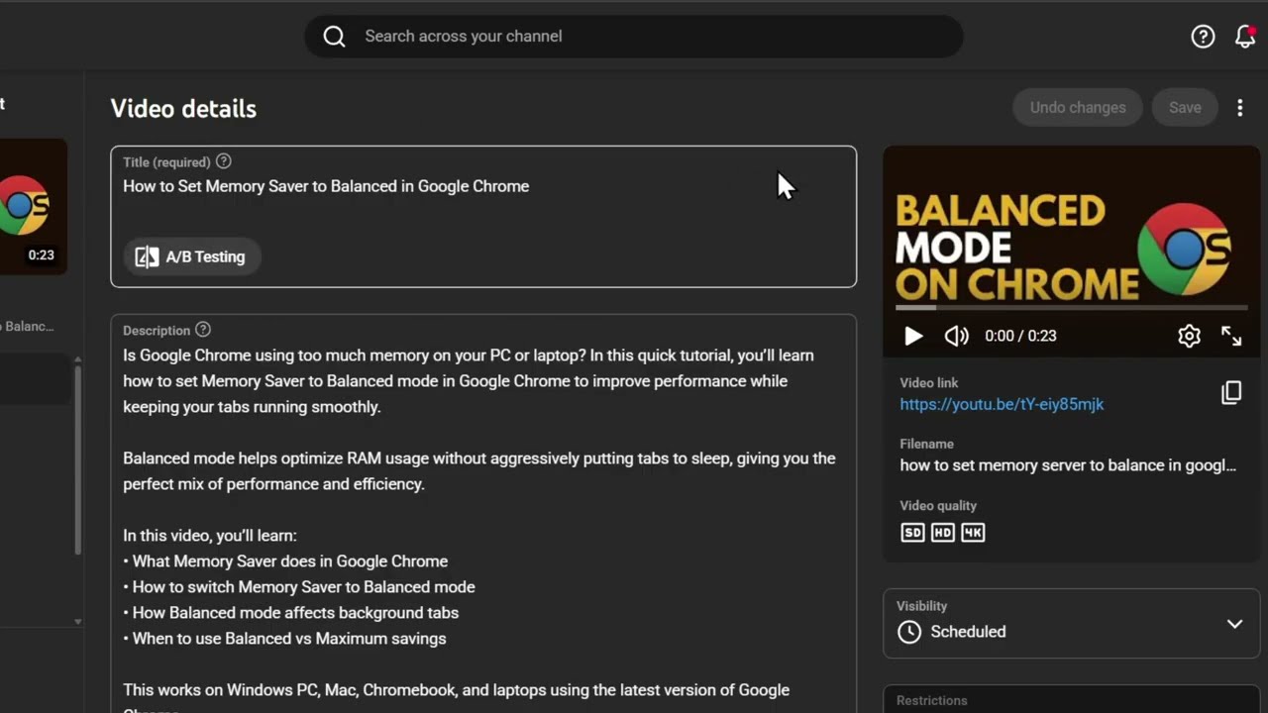The height and width of the screenshot is (713, 1268).
Task: Click the clock icon next to Scheduled
Action: (x=909, y=632)
